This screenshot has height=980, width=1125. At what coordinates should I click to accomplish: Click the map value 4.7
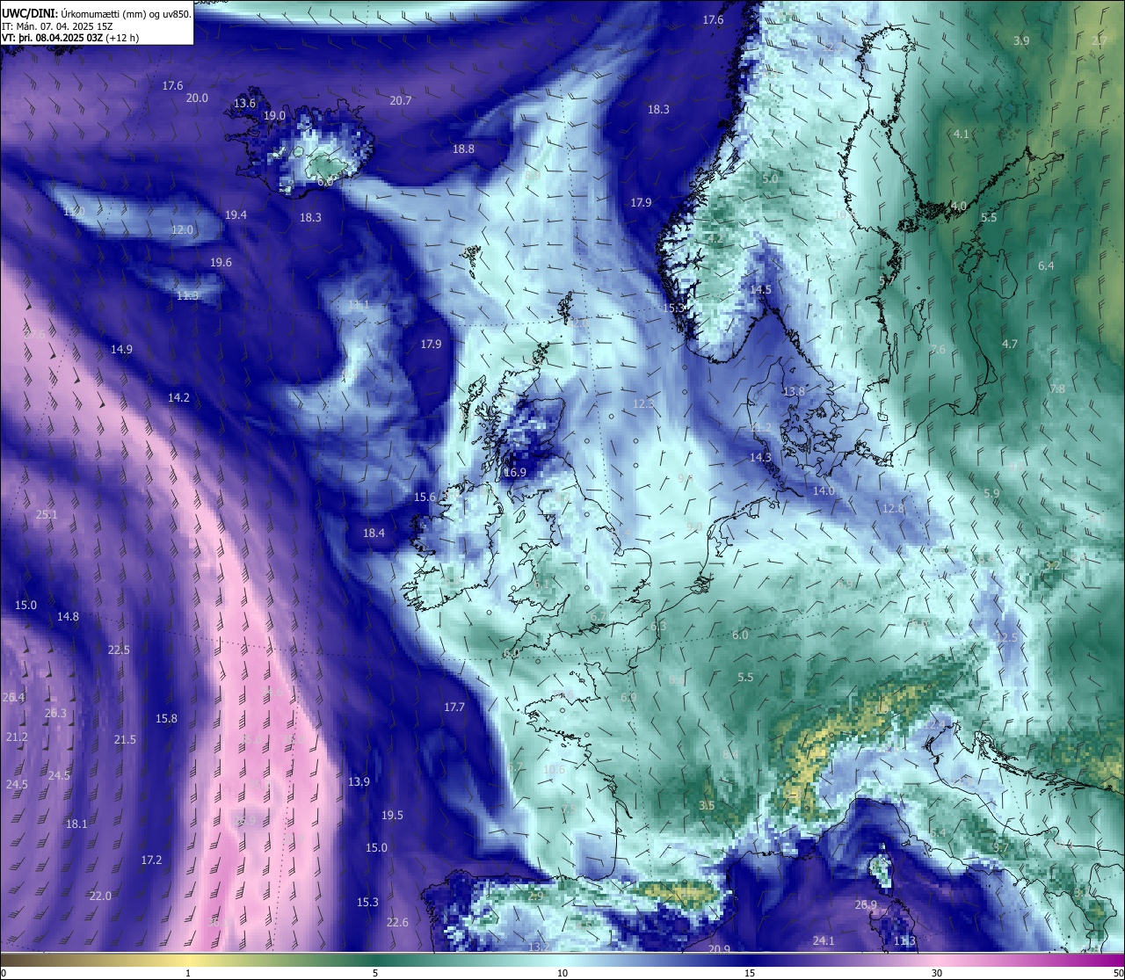[1010, 345]
